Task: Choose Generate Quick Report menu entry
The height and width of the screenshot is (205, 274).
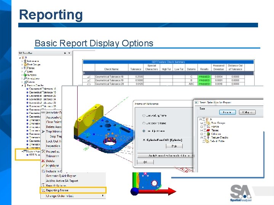Action: [73, 176]
